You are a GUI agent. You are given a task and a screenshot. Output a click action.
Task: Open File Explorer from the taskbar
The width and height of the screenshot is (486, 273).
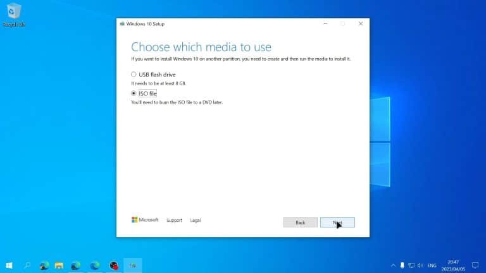pos(59,265)
